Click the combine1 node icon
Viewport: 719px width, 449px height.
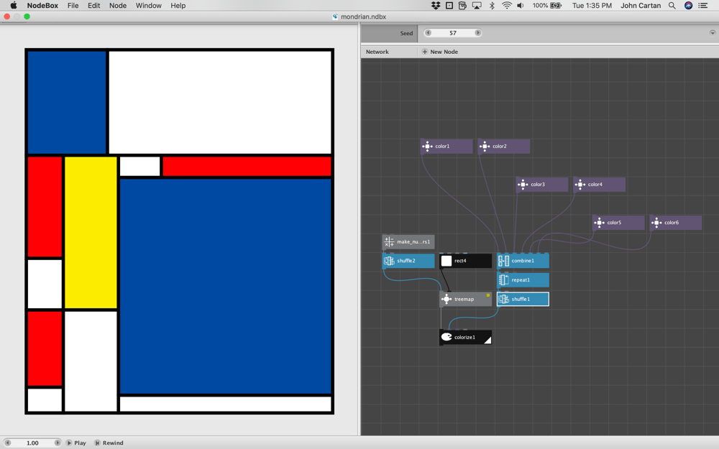pos(503,261)
